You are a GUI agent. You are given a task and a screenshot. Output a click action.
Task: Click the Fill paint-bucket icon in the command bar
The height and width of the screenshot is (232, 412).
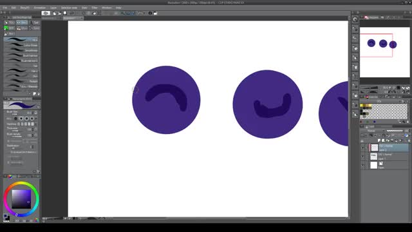click(94, 13)
